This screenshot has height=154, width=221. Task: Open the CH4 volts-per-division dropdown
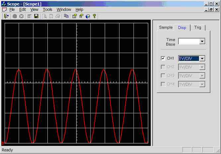coord(202,84)
